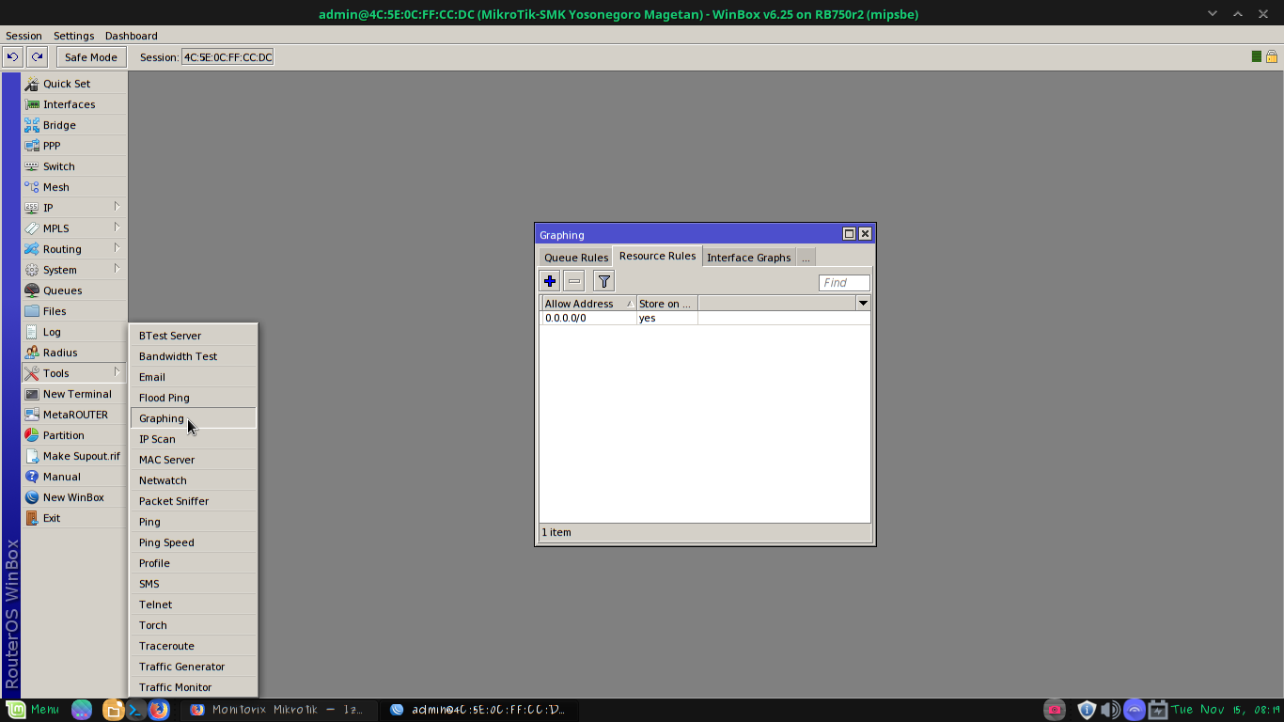This screenshot has width=1284, height=722.
Task: Open the Bridge section
Action: (x=74, y=125)
